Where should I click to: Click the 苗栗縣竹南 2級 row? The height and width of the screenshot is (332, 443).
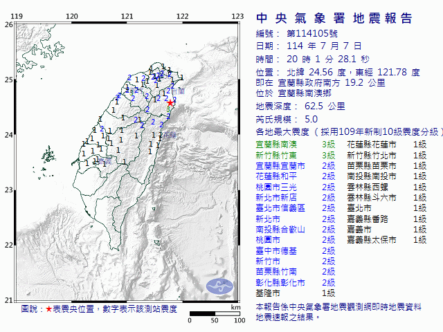point(296,272)
